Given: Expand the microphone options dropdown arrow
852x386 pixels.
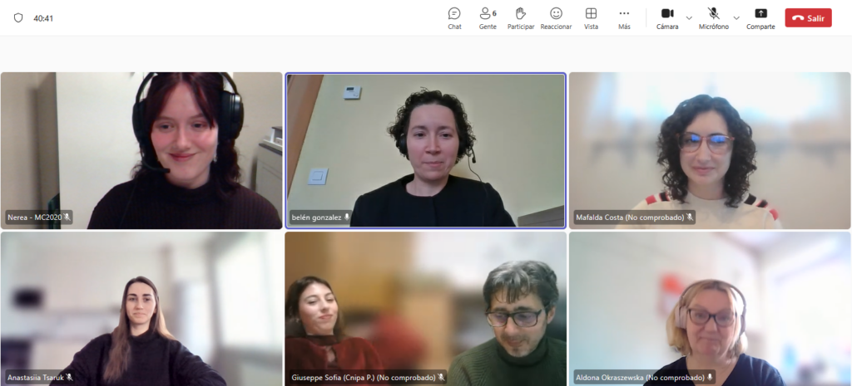Looking at the screenshot, I should click(736, 17).
